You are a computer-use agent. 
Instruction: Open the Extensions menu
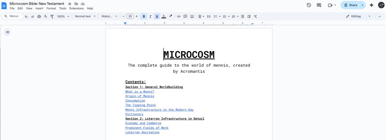[77, 8]
